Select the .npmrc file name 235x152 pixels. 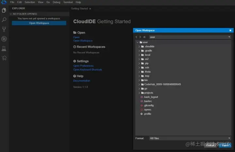pyautogui.click(x=148, y=110)
